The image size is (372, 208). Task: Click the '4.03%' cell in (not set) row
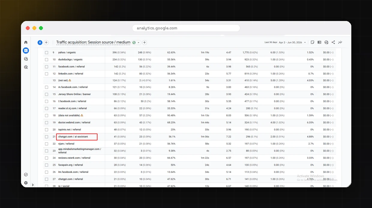(310, 80)
